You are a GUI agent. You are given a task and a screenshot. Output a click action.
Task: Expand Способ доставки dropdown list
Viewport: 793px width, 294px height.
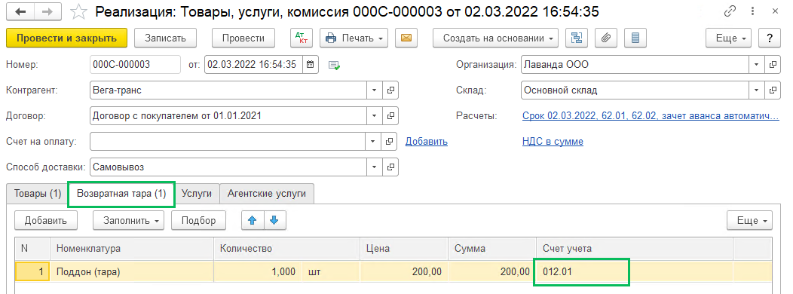click(x=374, y=167)
